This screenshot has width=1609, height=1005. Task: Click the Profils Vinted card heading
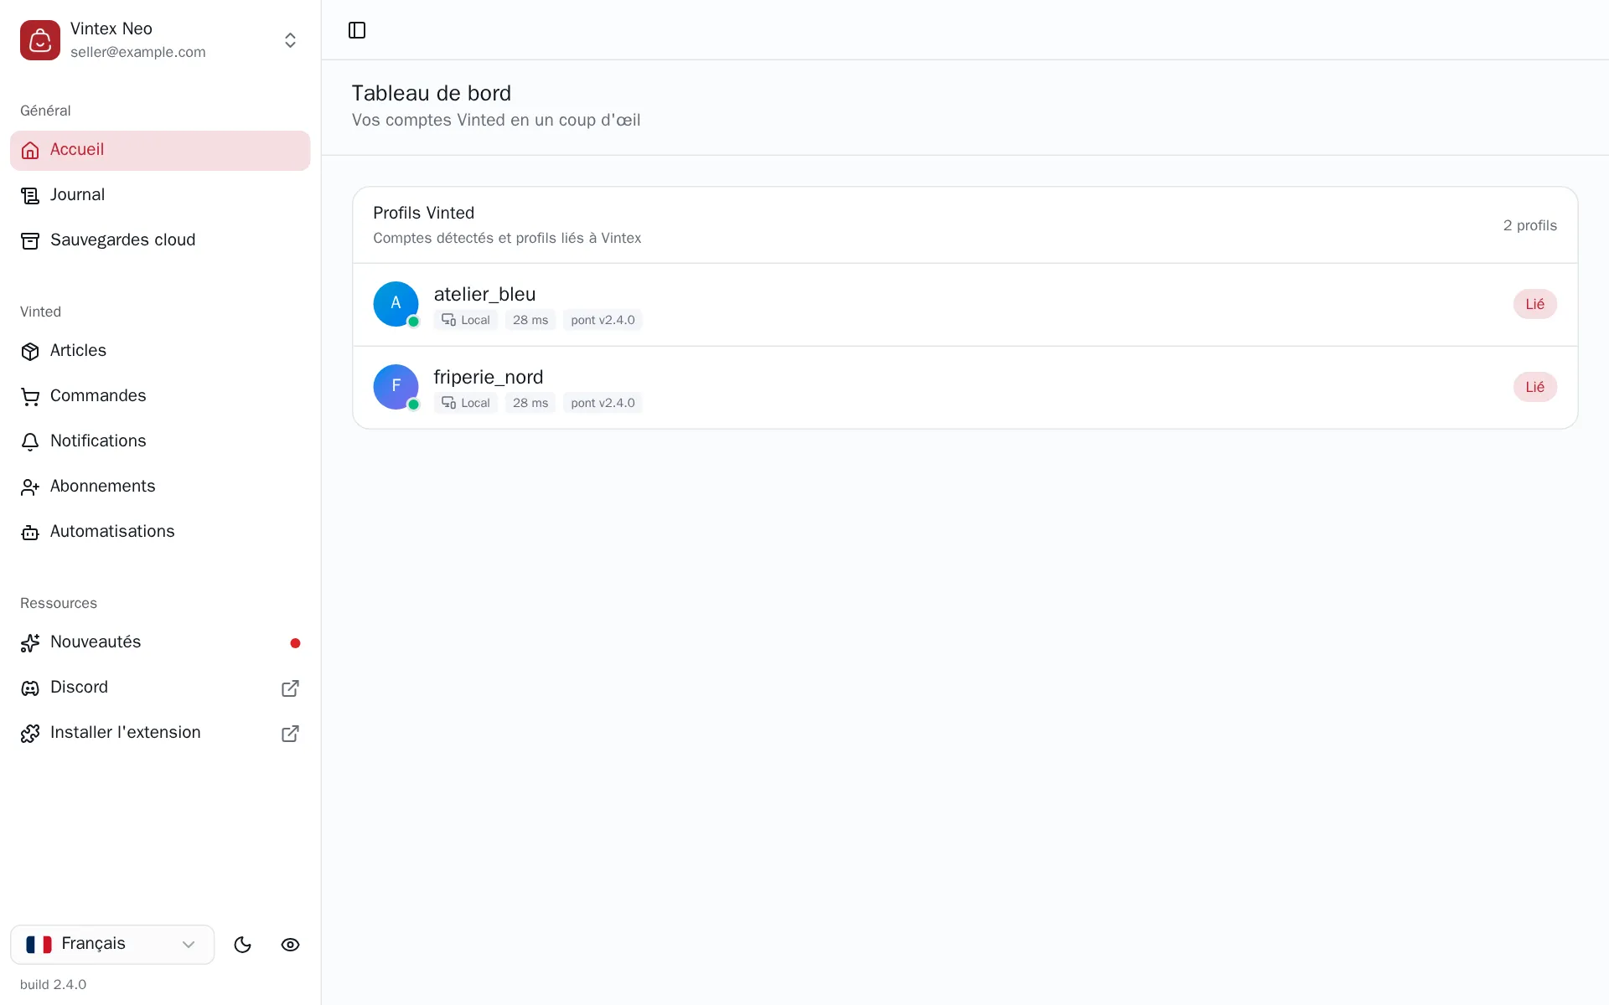point(423,213)
